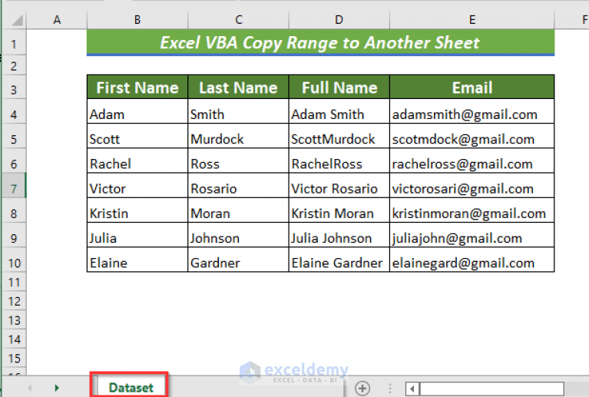The width and height of the screenshot is (589, 397).
Task: Click the scotmdock@gmail.com cell
Action: (x=472, y=136)
